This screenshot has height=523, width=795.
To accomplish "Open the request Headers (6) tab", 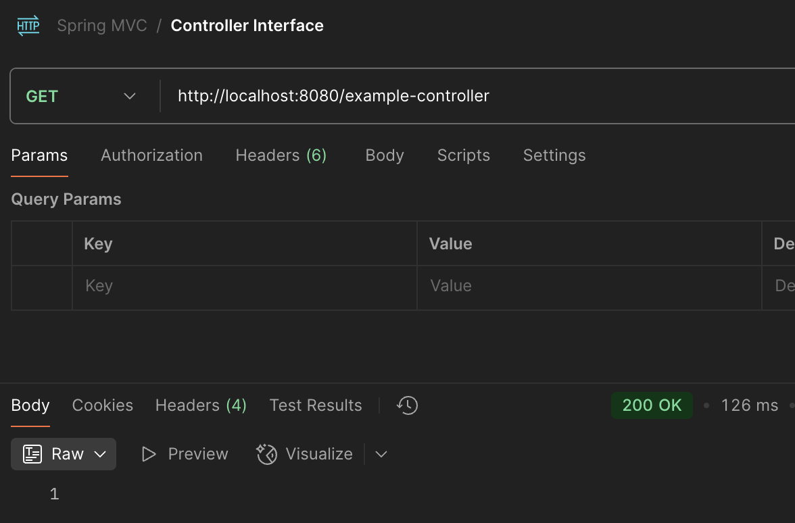I will (281, 155).
